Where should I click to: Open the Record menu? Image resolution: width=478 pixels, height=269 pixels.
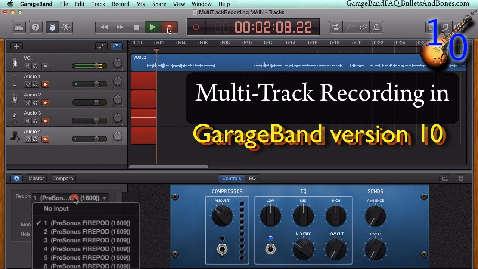click(x=120, y=4)
